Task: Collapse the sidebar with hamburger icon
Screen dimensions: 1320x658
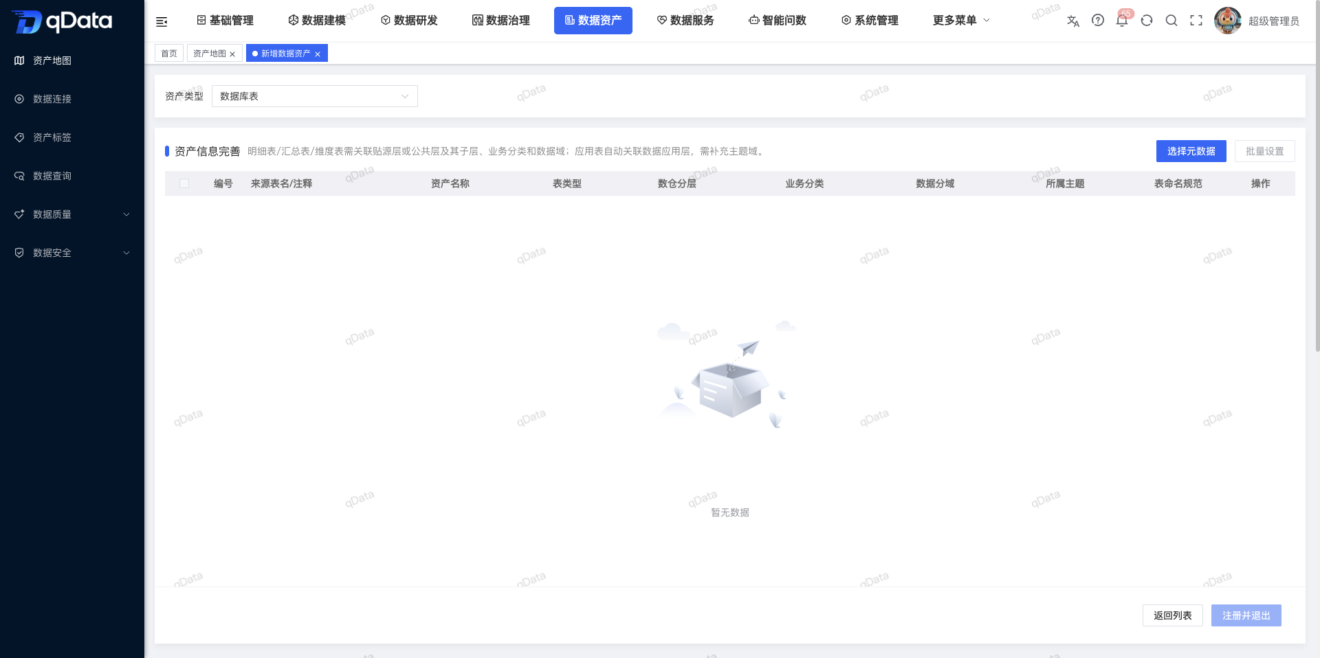Action: (162, 21)
